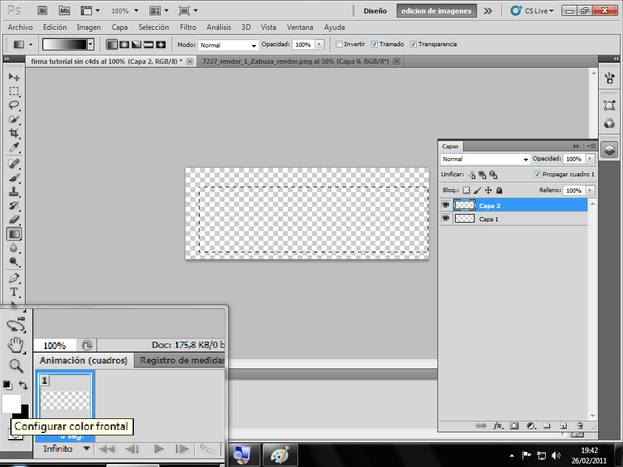The image size is (623, 467).
Task: Play the frame animation
Action: pos(159,449)
